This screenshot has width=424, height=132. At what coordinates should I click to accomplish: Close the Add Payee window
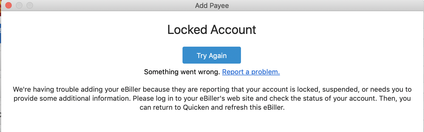pos(9,5)
